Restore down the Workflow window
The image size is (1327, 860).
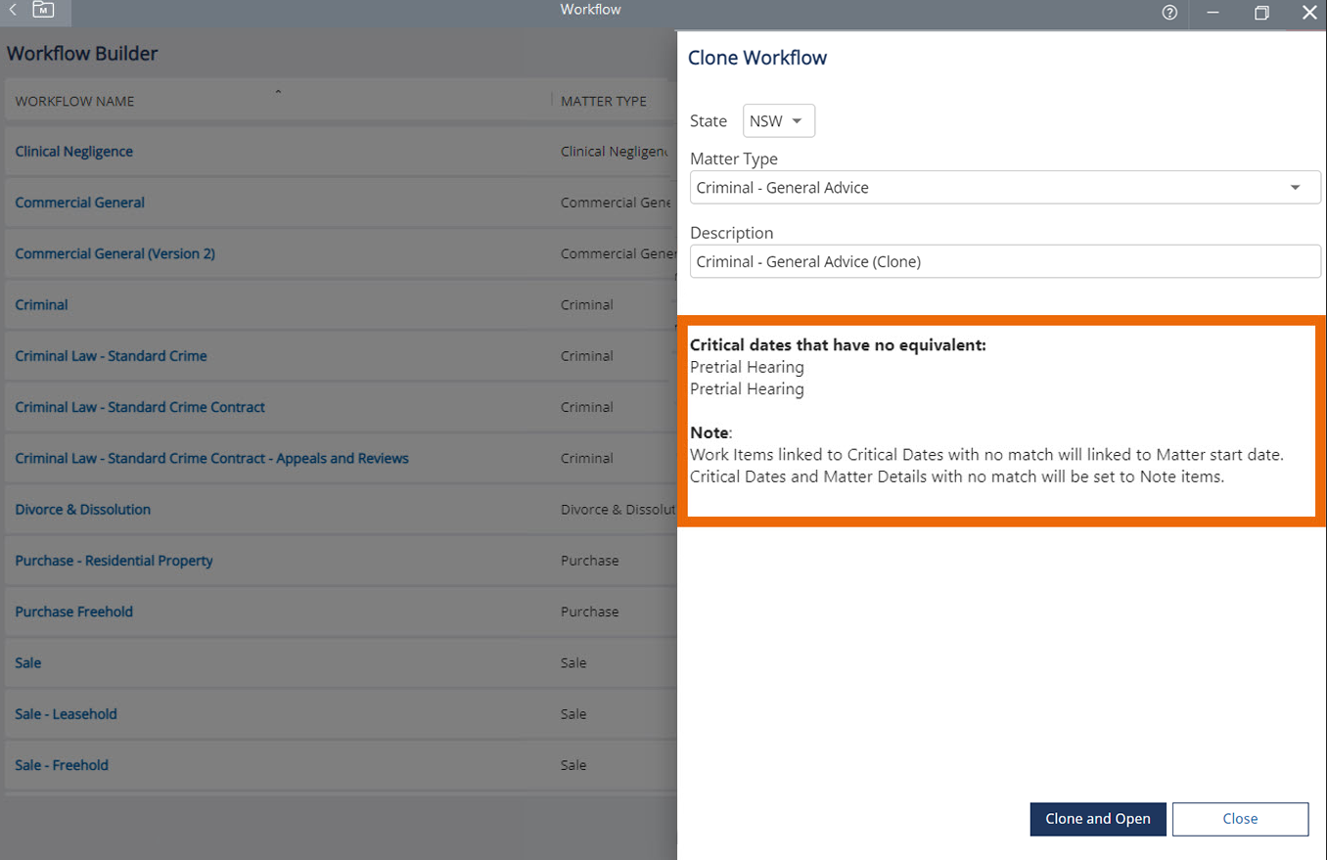point(1261,13)
